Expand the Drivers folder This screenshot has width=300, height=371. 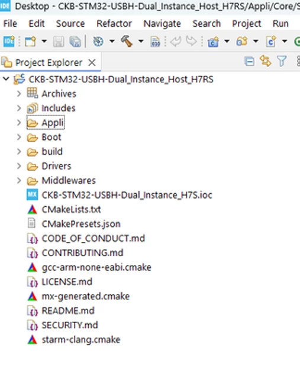pyautogui.click(x=19, y=166)
